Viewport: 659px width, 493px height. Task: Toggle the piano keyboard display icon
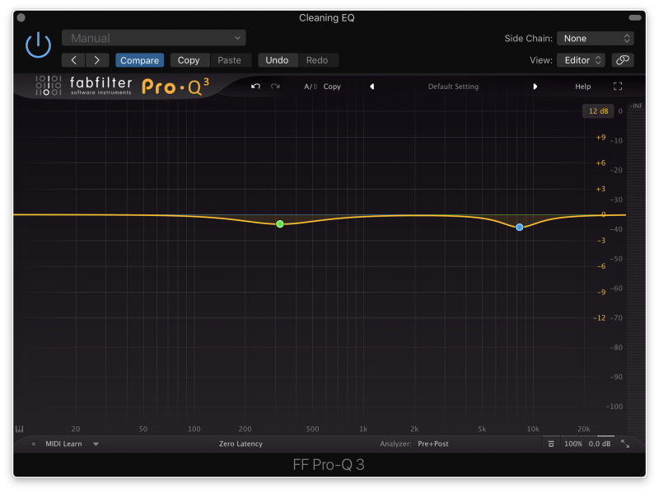point(19,429)
